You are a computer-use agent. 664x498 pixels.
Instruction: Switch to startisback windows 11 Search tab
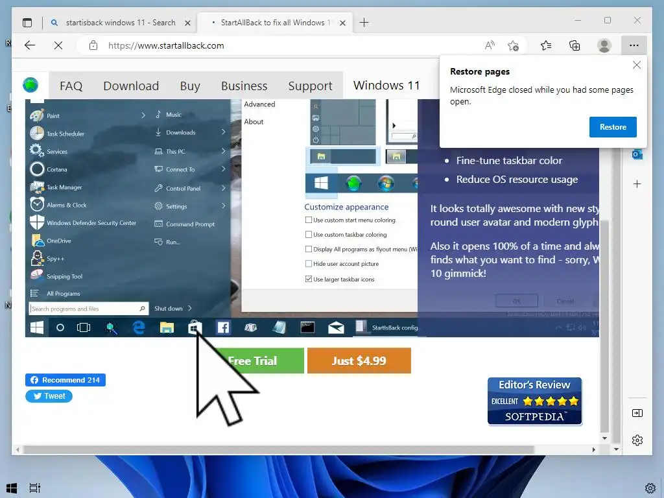click(121, 23)
